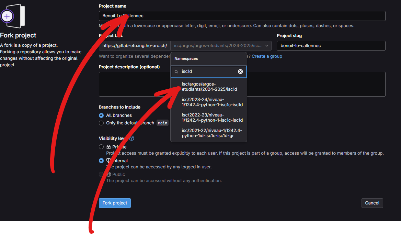Click into the Project slug field

(x=331, y=46)
